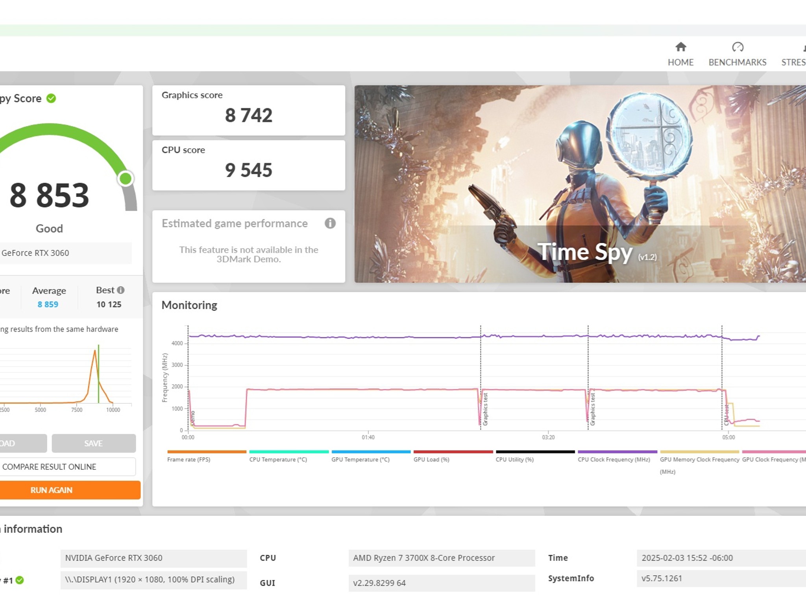Click the CPU score value 9 545
Screen dimensions: 806x604
pos(248,170)
